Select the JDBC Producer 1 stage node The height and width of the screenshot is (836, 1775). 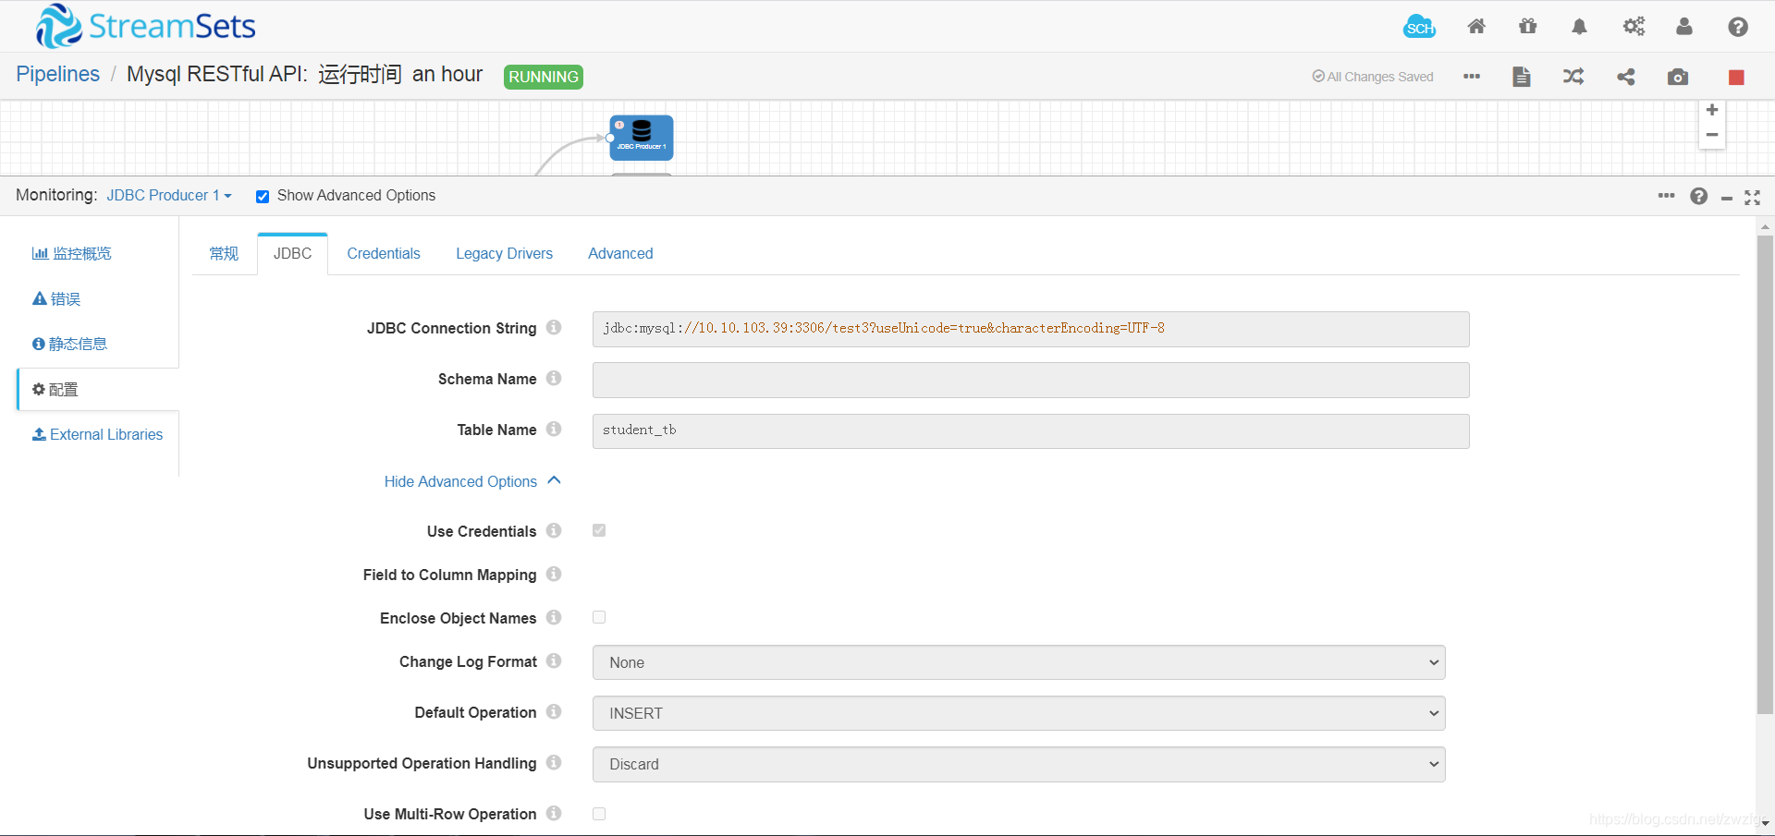coord(642,138)
